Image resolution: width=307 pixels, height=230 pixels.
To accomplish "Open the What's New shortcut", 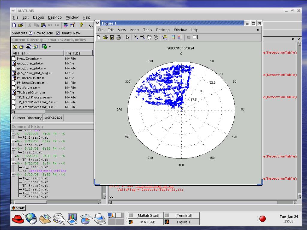I will (x=68, y=33).
